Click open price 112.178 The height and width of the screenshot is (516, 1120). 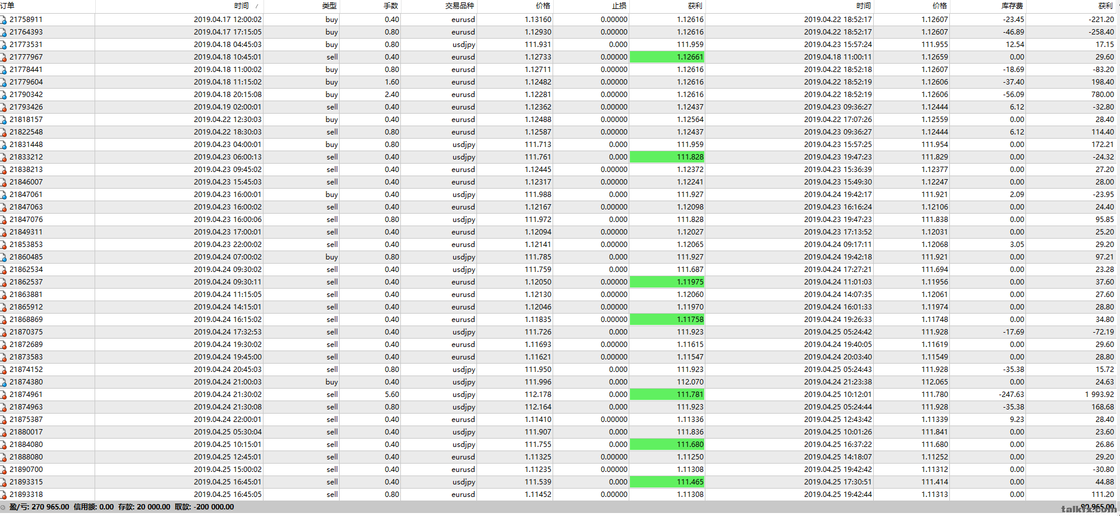[538, 395]
